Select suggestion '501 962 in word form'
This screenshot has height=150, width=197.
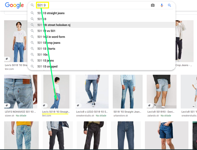click(101, 37)
